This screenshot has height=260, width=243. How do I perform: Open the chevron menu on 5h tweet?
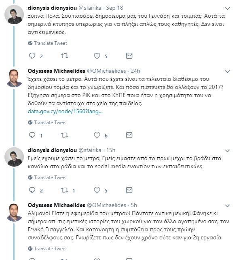pos(227,206)
